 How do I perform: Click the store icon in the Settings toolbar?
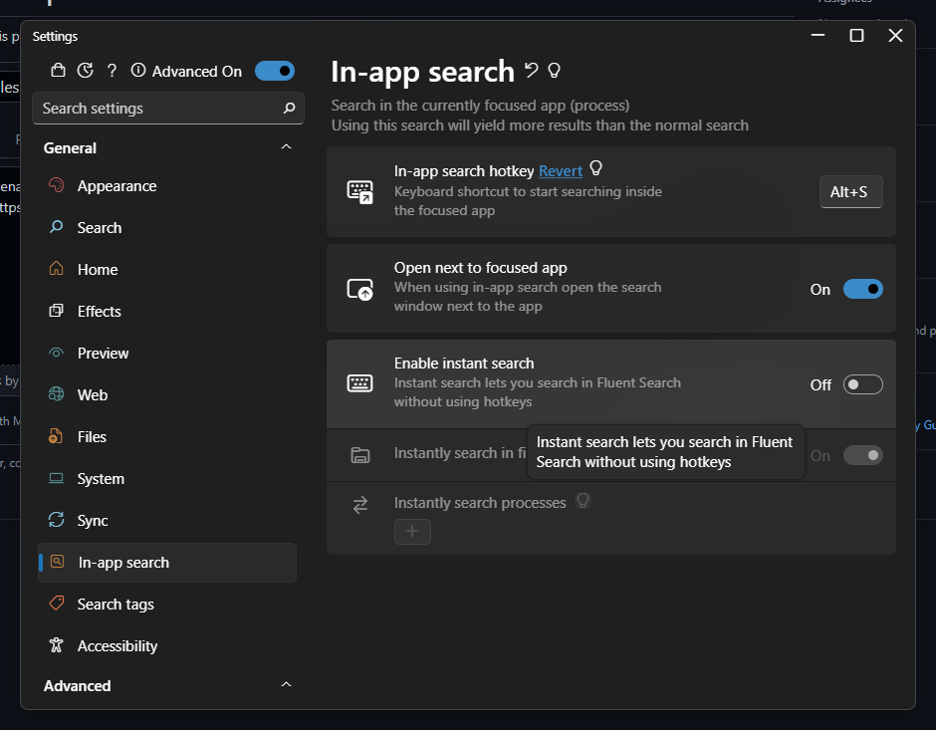tap(58, 71)
